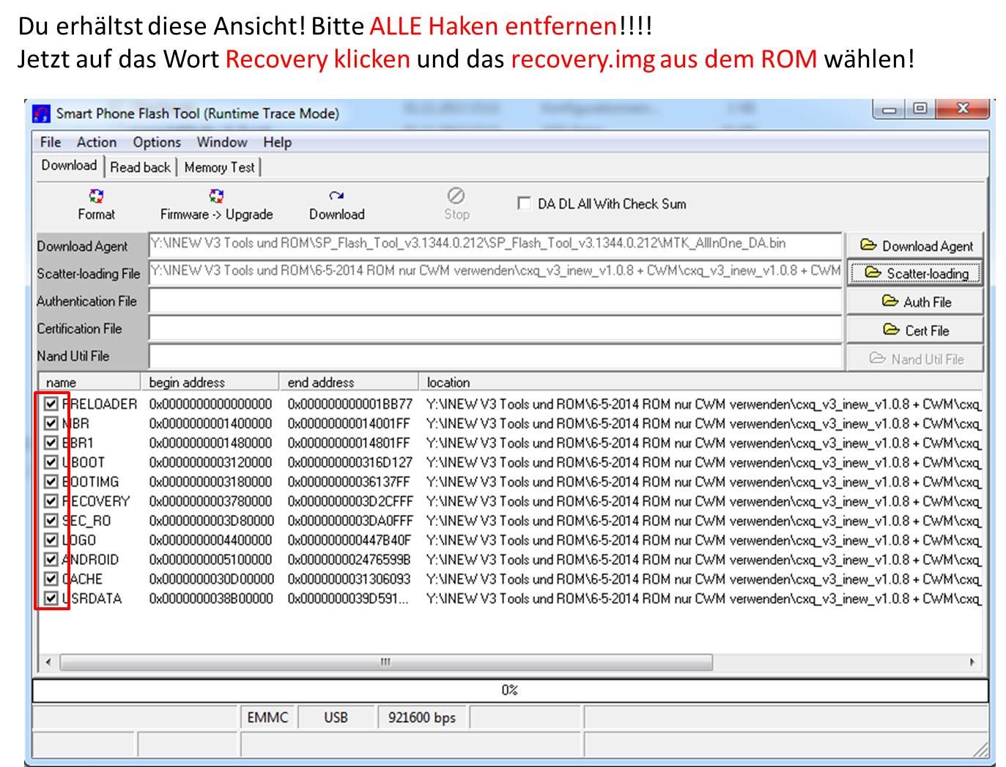This screenshot has height=767, width=1006.
Task: Click the SEC_RO partition name
Action: [87, 520]
